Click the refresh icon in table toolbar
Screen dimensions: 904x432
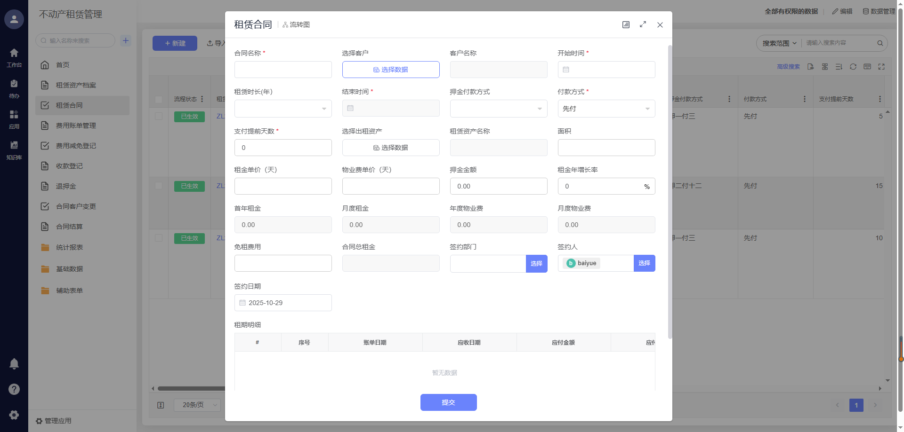point(853,67)
